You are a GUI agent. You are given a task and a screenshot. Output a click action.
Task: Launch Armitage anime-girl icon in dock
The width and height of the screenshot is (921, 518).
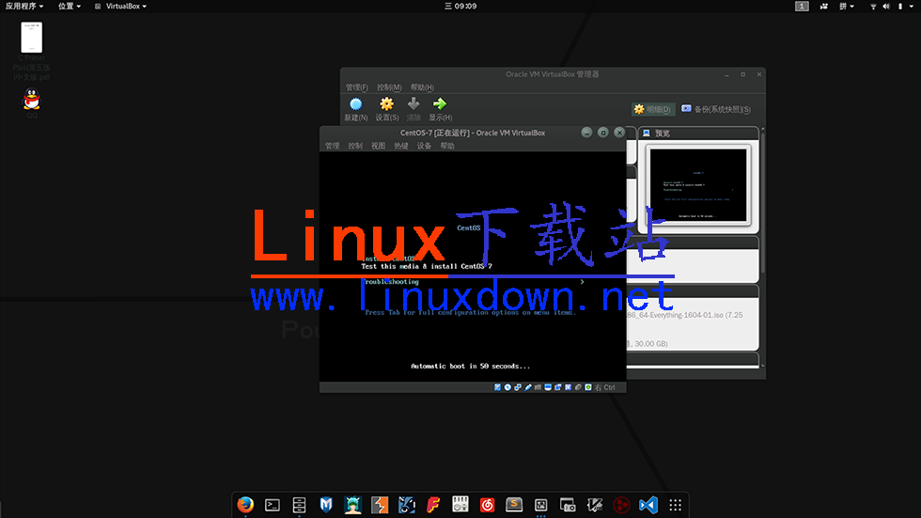[x=353, y=505]
